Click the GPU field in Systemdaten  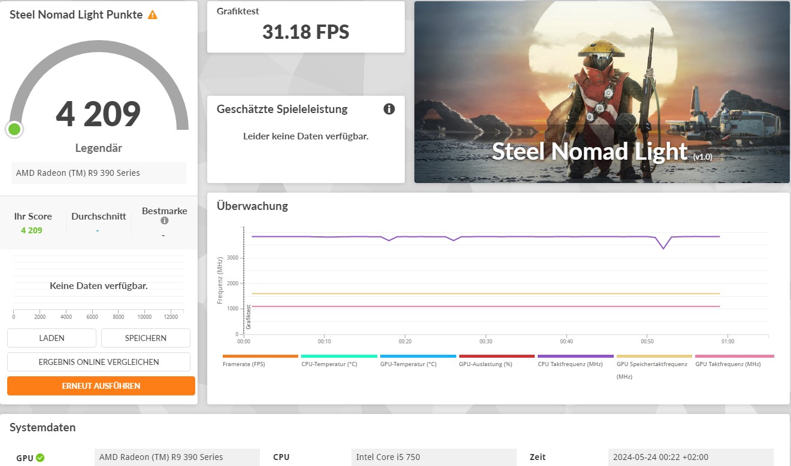tap(177, 457)
